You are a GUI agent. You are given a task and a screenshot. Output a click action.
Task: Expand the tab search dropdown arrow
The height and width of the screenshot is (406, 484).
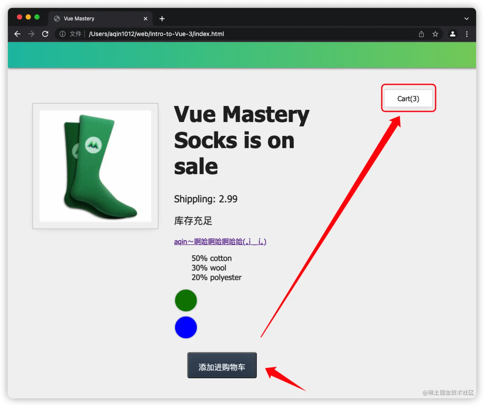point(467,19)
